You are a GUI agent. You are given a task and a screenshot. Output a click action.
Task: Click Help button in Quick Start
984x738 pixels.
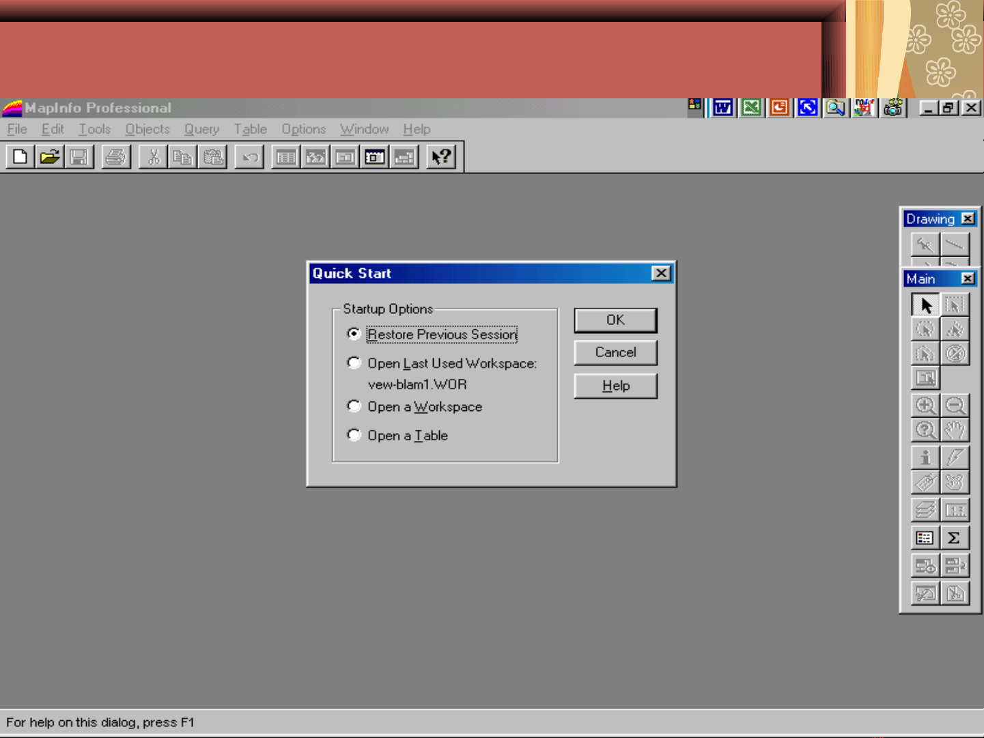615,386
